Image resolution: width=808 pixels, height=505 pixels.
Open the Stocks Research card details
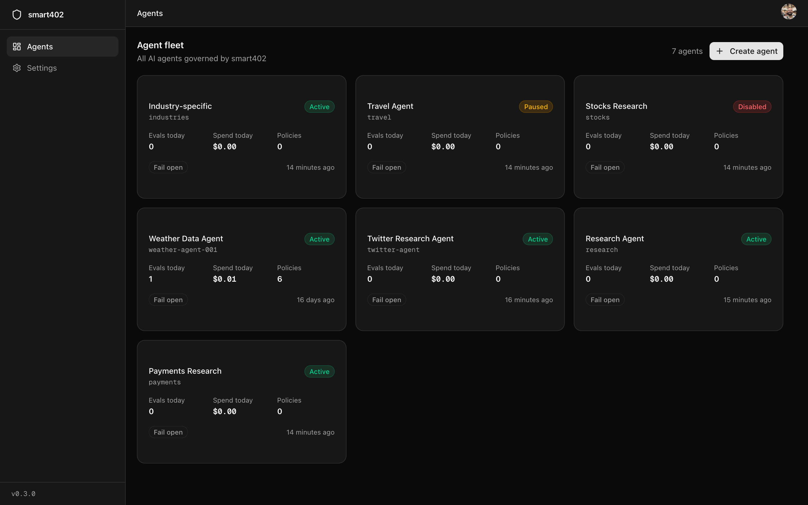[678, 137]
